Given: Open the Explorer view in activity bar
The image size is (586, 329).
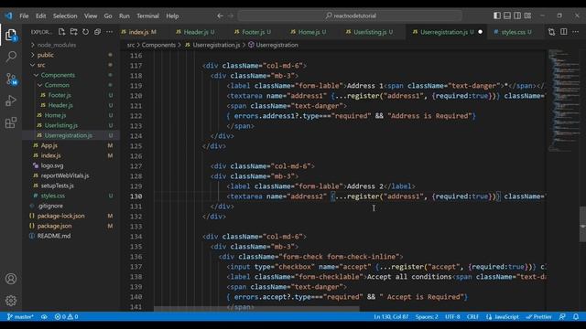Looking at the screenshot, I should tap(11, 35).
